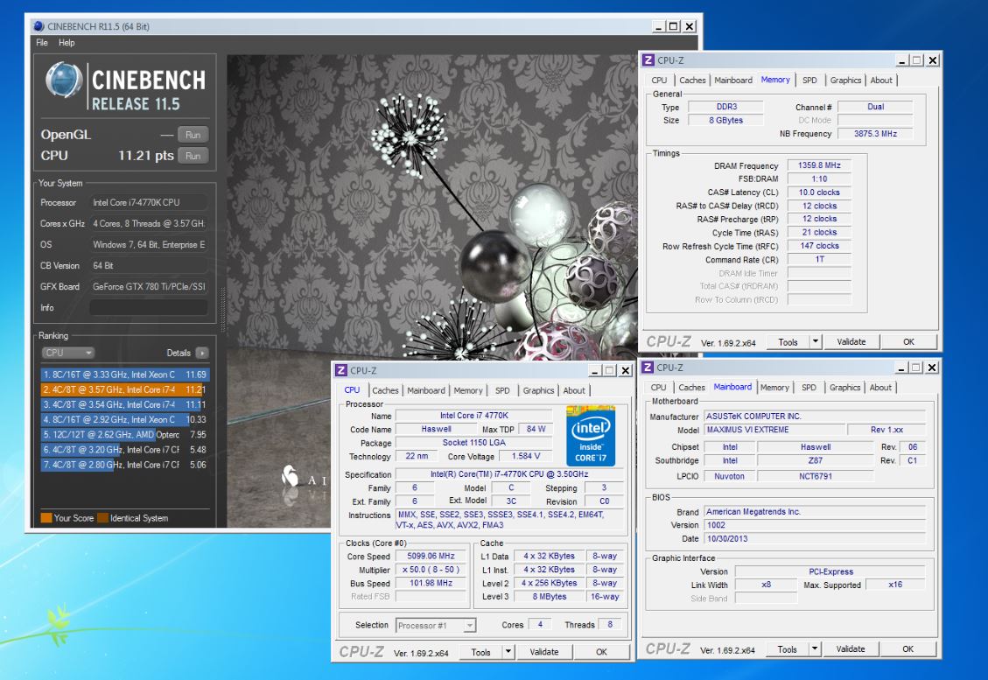Run the CPU benchmark
988x680 pixels.
(x=193, y=156)
